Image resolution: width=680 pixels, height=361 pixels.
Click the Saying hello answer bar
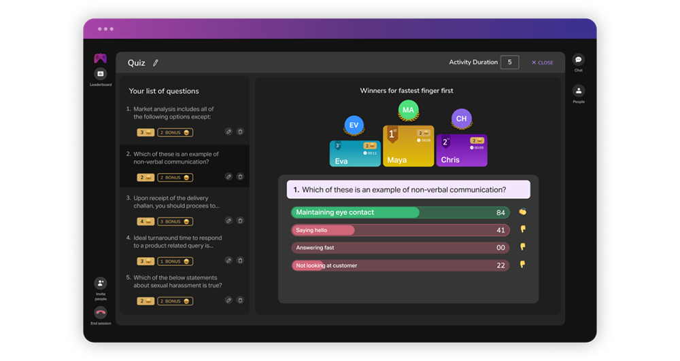point(400,230)
